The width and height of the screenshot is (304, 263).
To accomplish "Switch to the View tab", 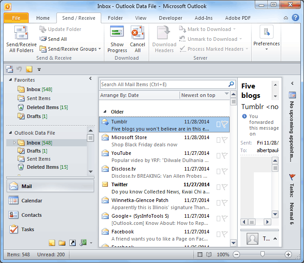I will [141, 18].
